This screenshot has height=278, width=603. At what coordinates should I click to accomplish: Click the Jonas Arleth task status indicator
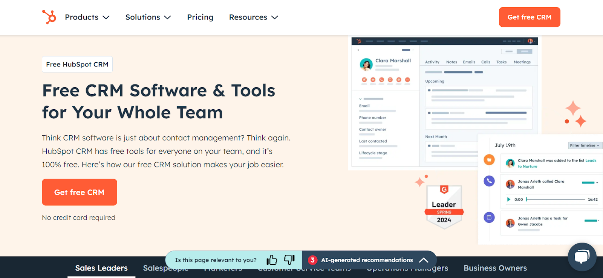(592, 221)
